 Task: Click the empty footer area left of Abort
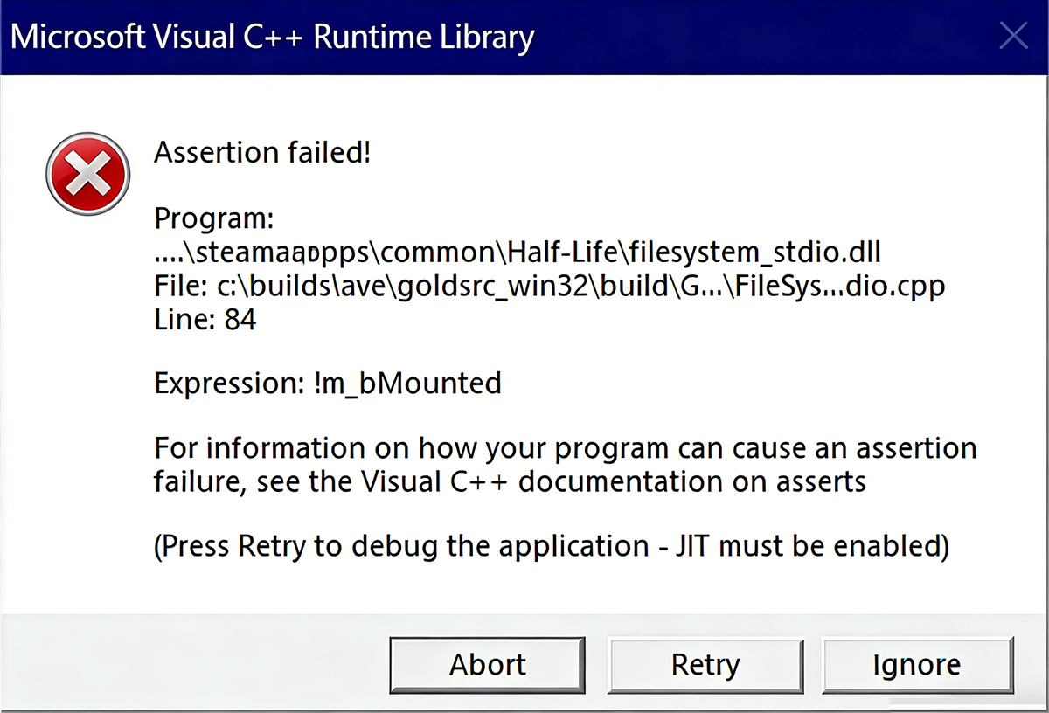click(192, 666)
